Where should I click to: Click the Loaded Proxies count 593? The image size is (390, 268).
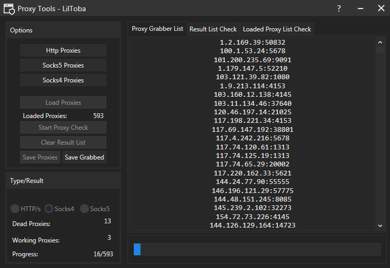pyautogui.click(x=98, y=116)
